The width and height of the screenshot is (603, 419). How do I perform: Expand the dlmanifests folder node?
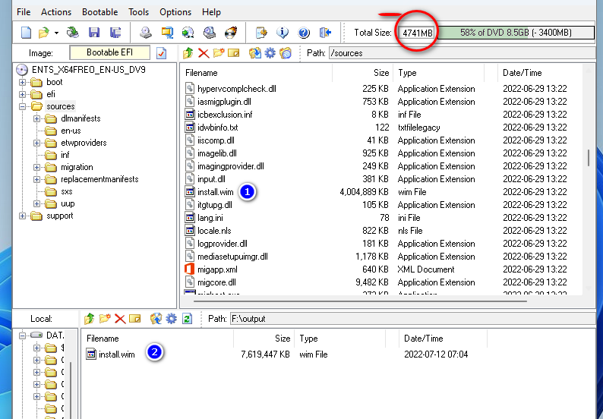pos(37,118)
